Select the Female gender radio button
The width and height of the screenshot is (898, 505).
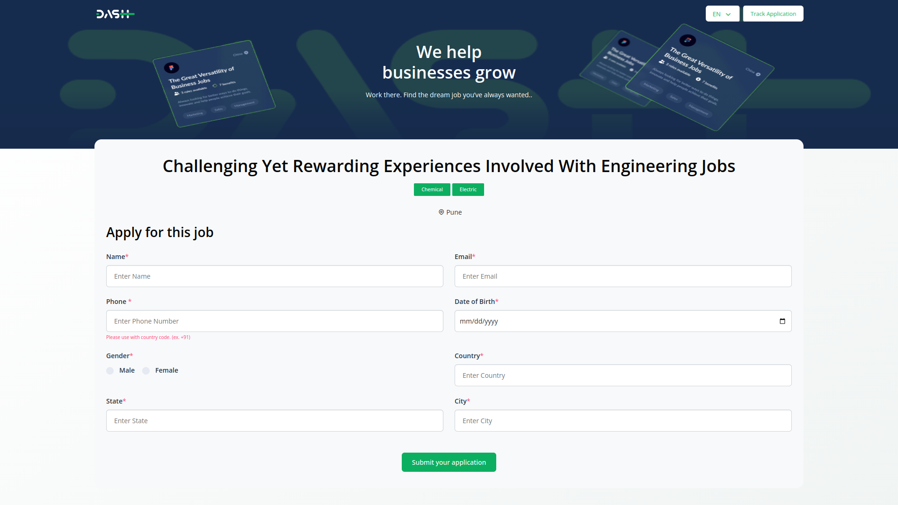[x=146, y=371]
